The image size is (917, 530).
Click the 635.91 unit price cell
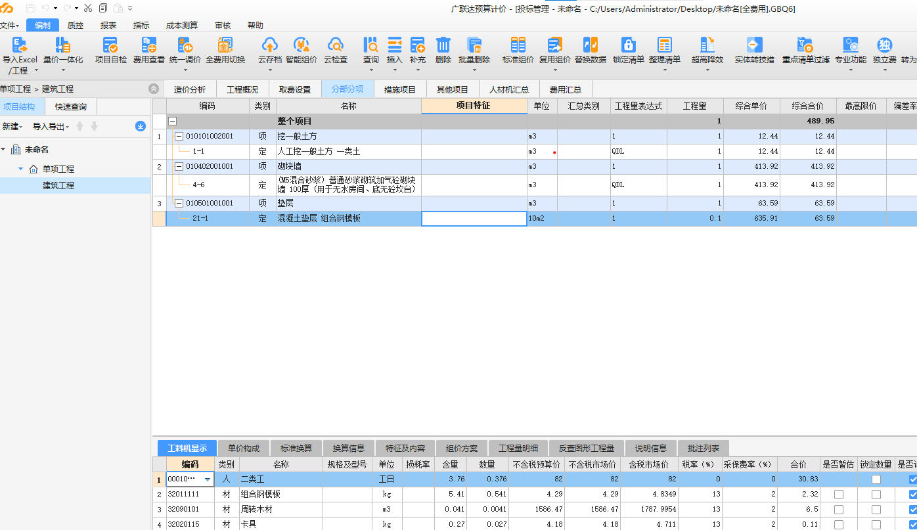point(751,219)
